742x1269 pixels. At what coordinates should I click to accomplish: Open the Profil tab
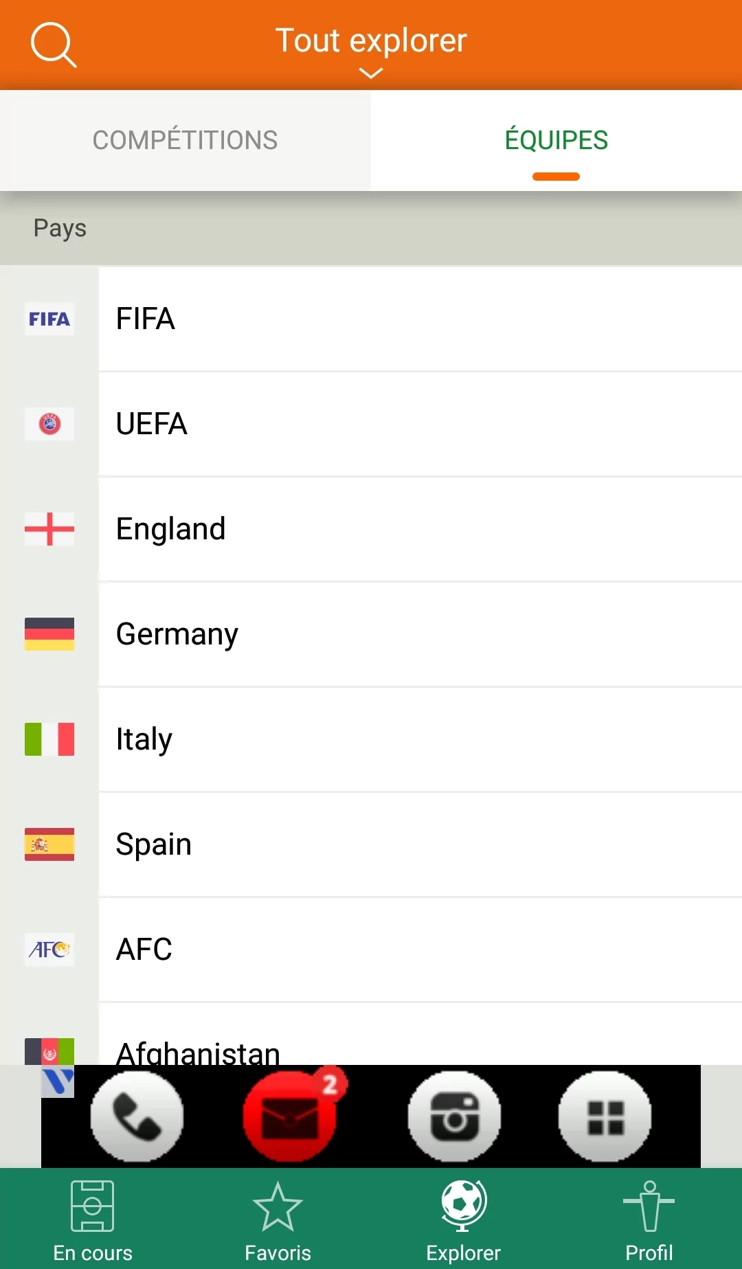[649, 1221]
